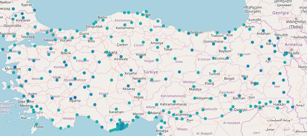The height and width of the screenshot is (136, 307).
Task: Click the dark blue marker beside Isparta
Action: [x=75, y=97]
